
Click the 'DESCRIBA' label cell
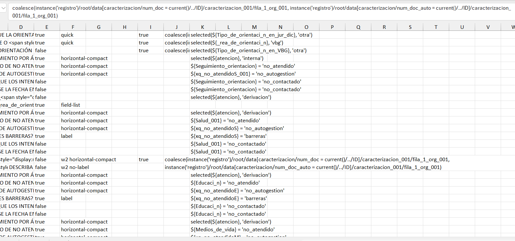[x=21, y=167]
